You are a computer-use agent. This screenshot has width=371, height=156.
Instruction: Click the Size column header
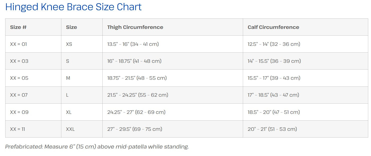pyautogui.click(x=71, y=27)
